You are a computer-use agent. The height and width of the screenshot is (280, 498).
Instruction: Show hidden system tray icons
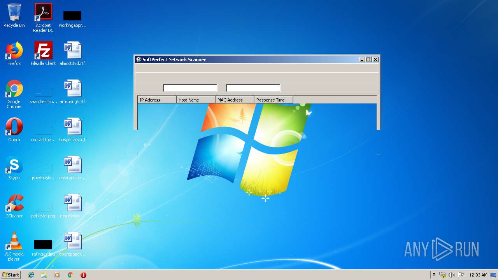(x=434, y=275)
